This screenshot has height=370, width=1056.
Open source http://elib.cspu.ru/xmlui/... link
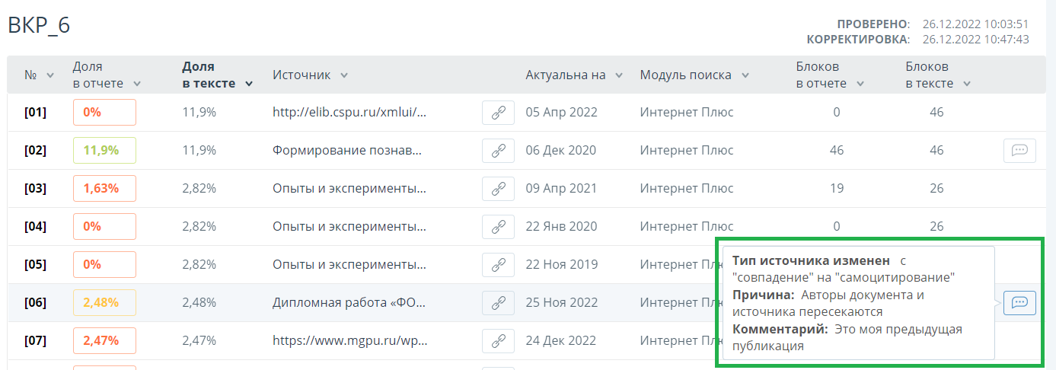[x=349, y=112]
